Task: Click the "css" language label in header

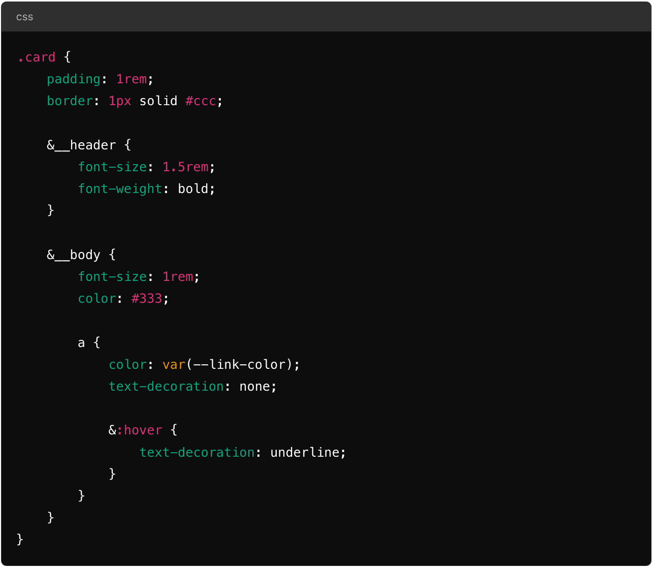Action: pos(24,17)
